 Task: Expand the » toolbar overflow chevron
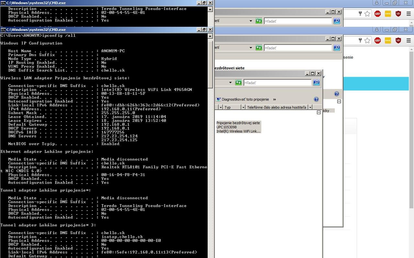[275, 99]
